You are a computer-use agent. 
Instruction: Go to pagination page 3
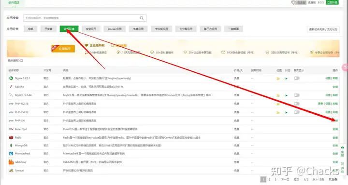(x=275, y=180)
